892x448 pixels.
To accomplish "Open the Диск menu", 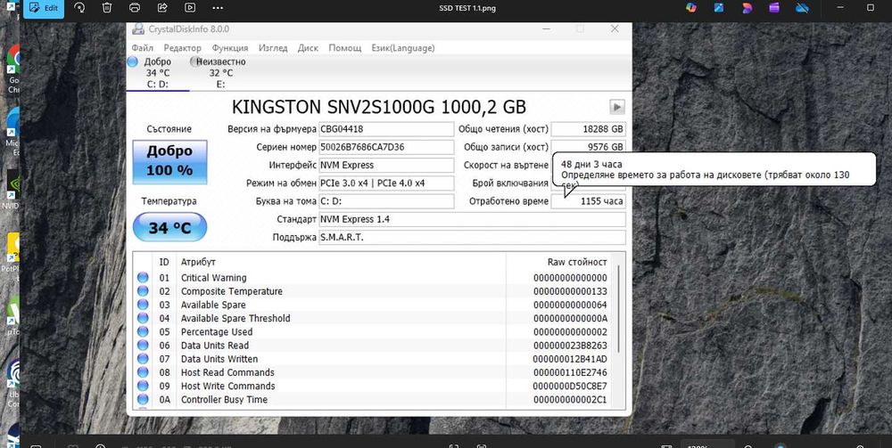I will 308,48.
